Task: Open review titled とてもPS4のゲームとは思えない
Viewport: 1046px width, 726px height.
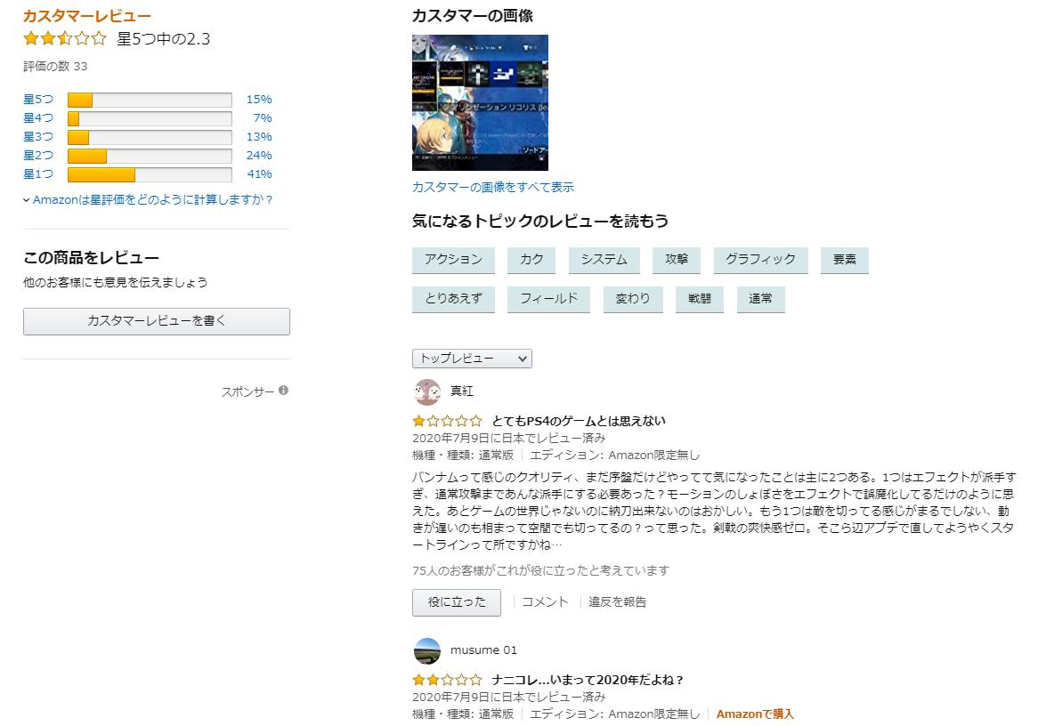Action: coord(578,421)
